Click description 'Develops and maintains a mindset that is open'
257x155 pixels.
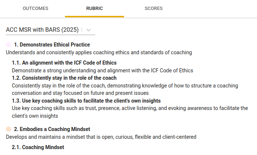pyautogui.click(x=101, y=137)
